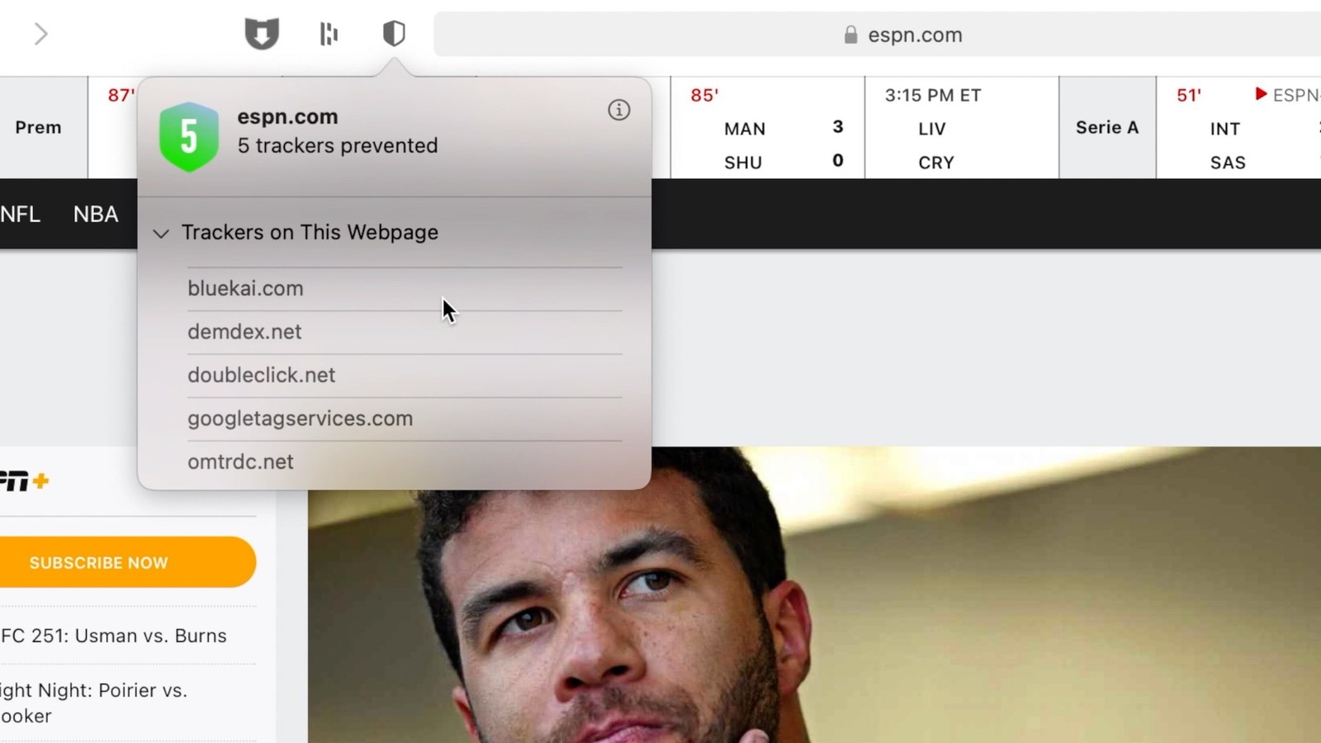Open UFC 251: Usman vs. Burns link
Viewport: 1321px width, 743px height.
(x=113, y=636)
